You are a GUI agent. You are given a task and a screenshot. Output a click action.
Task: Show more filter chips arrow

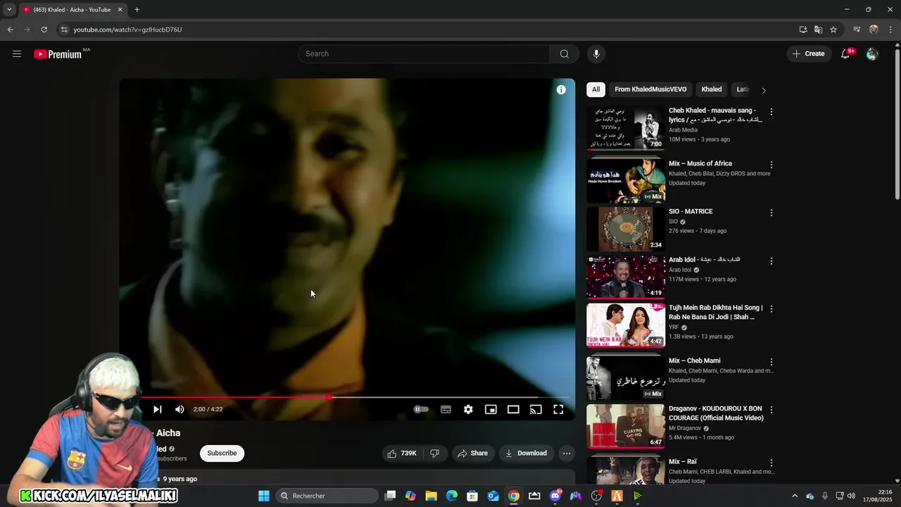pyautogui.click(x=764, y=90)
